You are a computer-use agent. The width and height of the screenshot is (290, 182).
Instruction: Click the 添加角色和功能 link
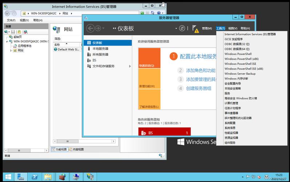(201, 70)
